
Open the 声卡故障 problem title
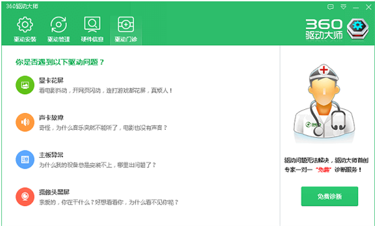(x=51, y=118)
